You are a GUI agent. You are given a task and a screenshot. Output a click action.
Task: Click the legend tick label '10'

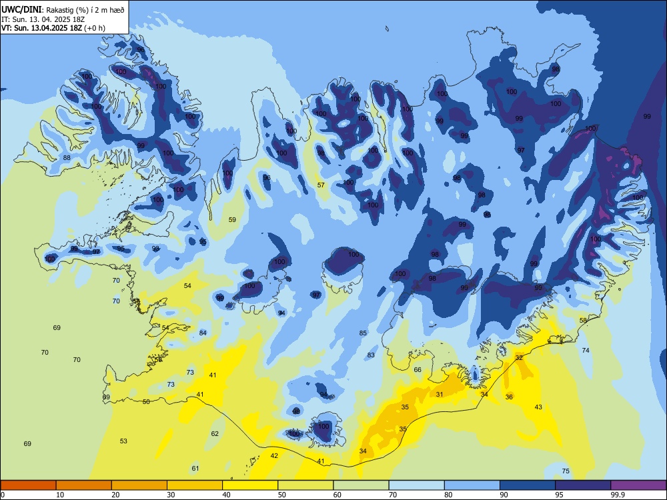pyautogui.click(x=60, y=495)
